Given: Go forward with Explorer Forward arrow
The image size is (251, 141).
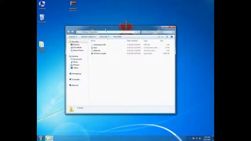Looking at the screenshot, I should point(72,32).
